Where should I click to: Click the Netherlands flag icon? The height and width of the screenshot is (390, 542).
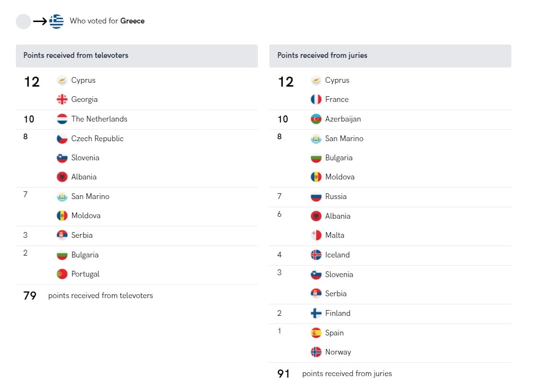click(x=62, y=119)
